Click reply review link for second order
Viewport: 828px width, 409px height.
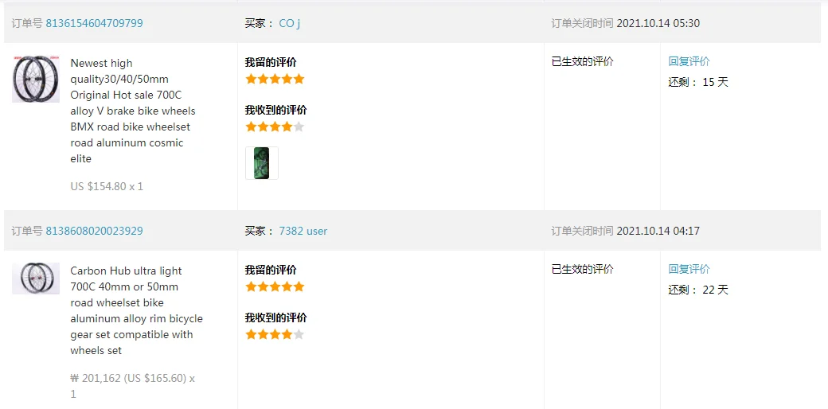point(689,269)
